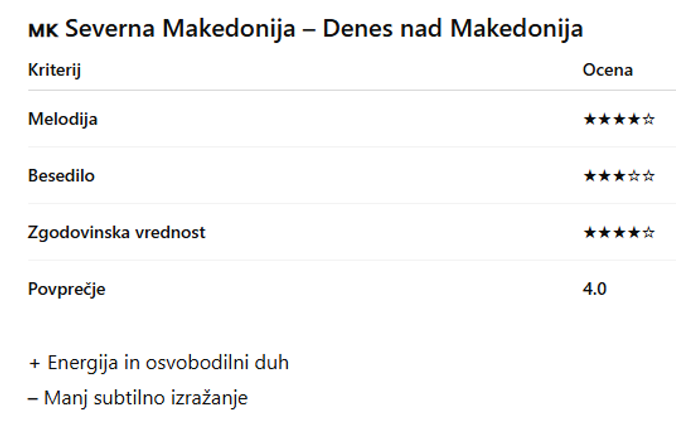Click the first filled star for Besedilo

(x=589, y=175)
